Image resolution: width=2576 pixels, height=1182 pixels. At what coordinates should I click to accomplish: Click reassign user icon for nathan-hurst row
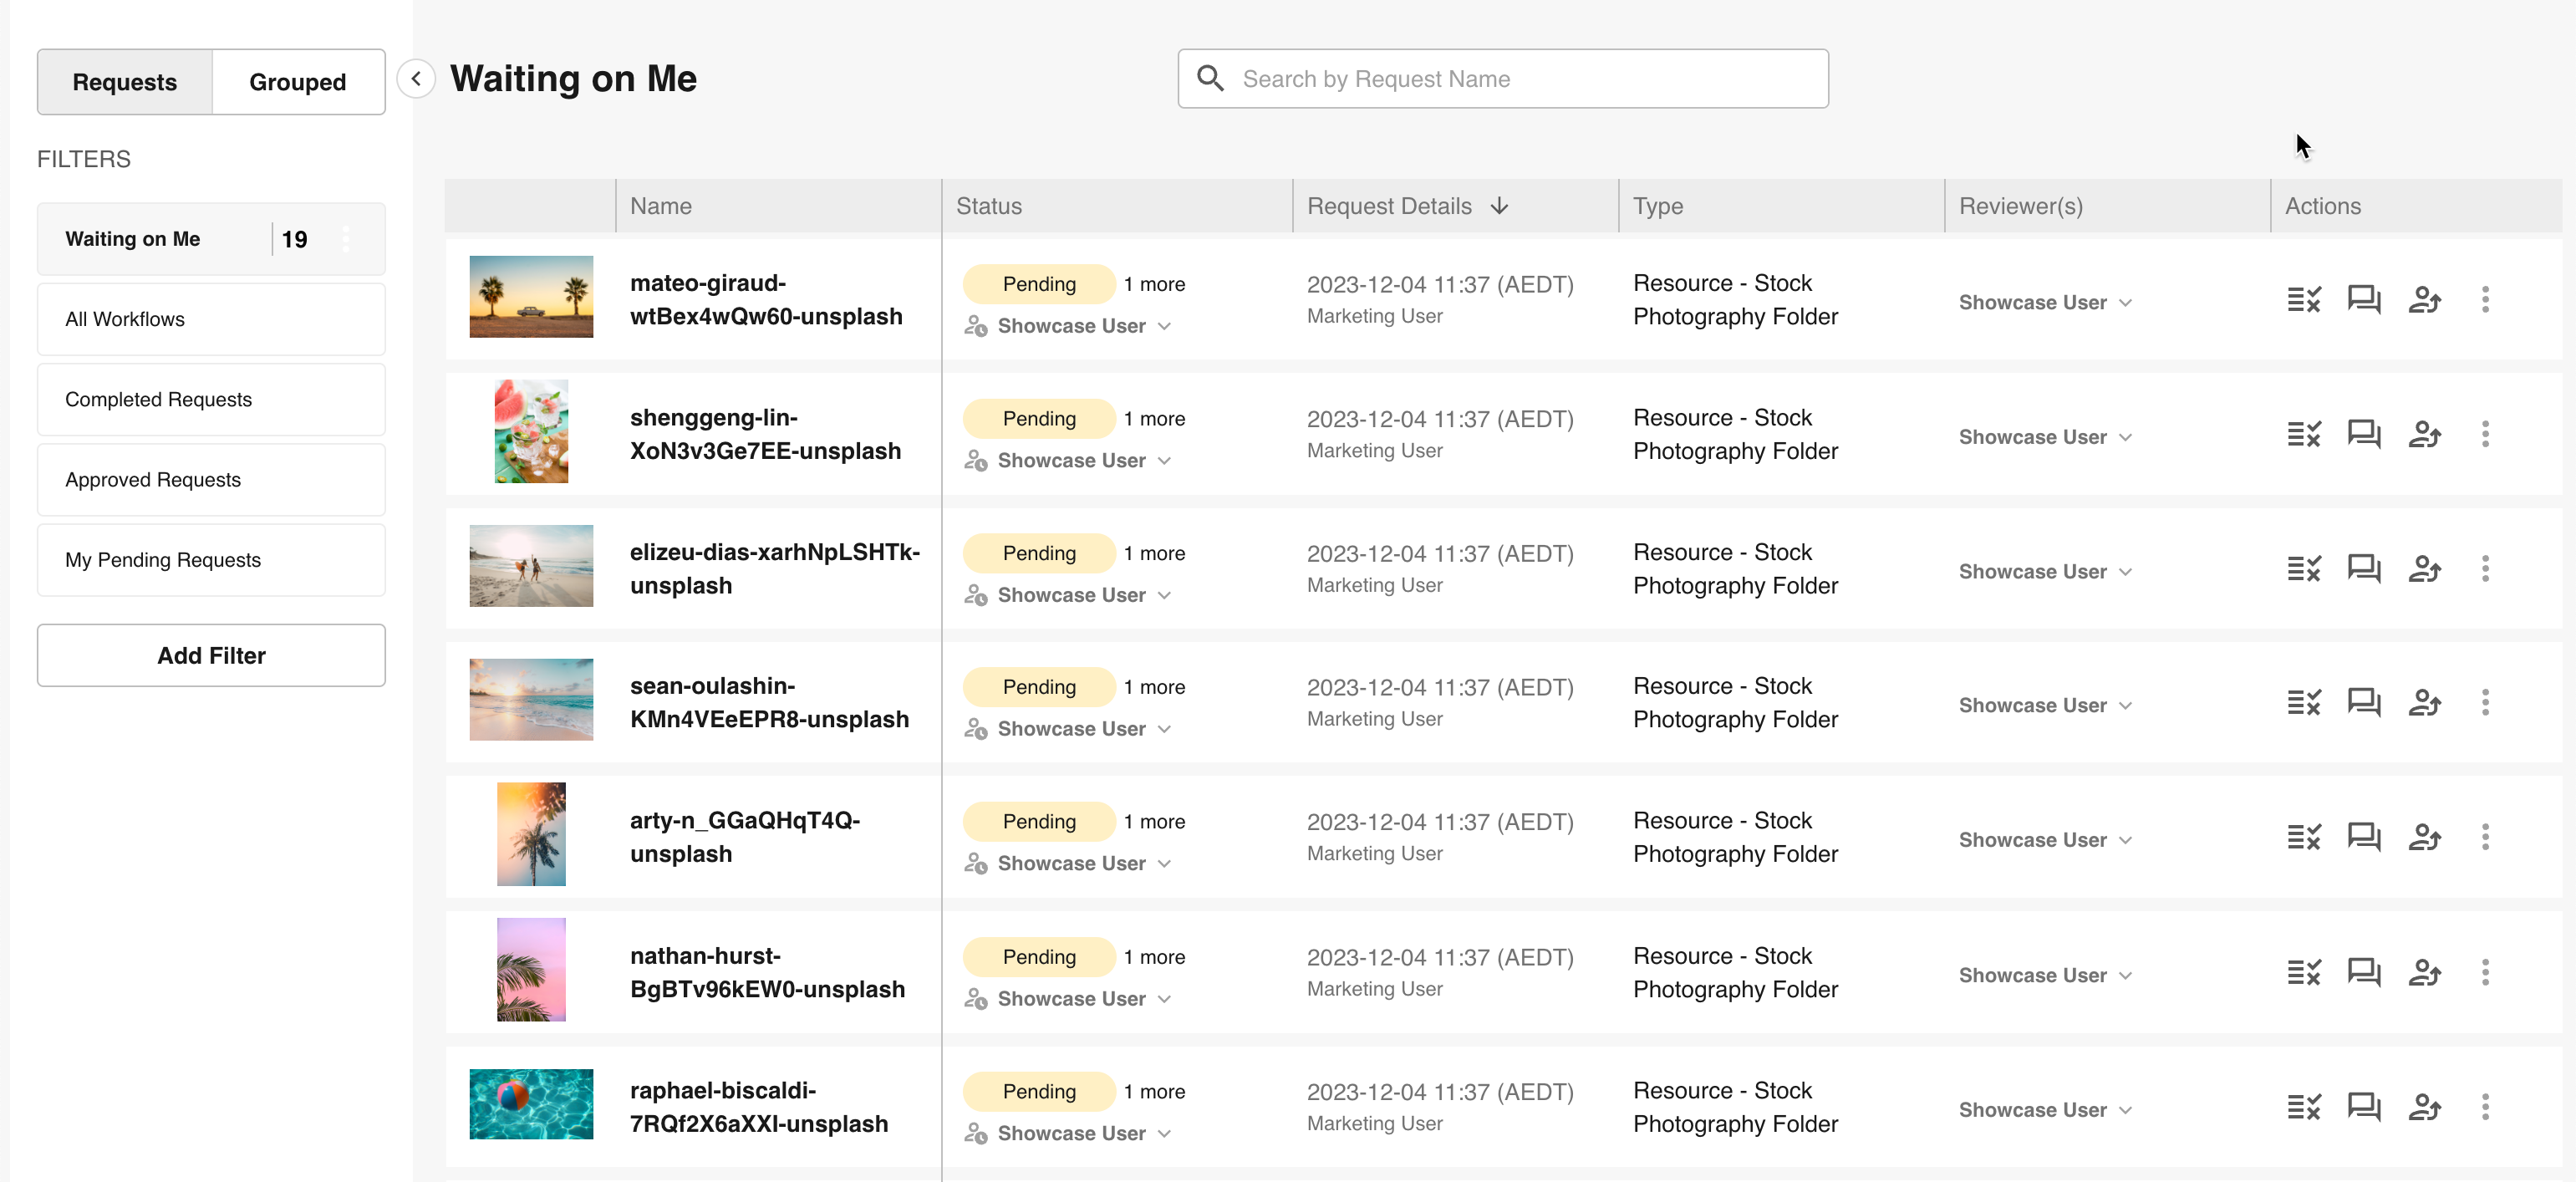pos(2424,972)
